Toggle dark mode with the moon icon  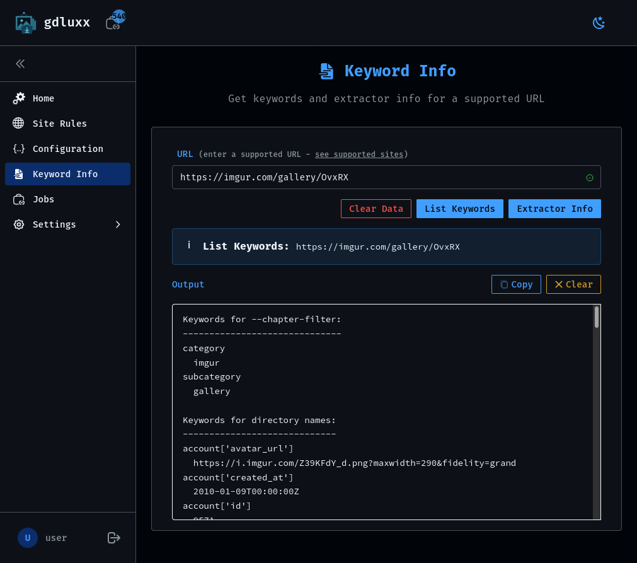pyautogui.click(x=598, y=22)
